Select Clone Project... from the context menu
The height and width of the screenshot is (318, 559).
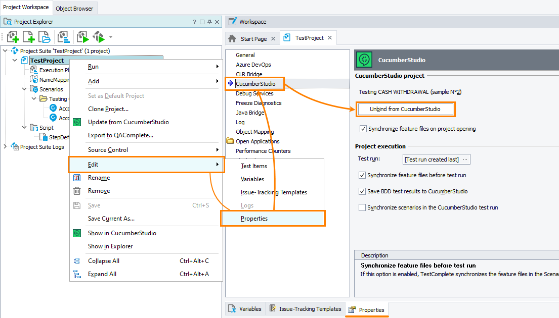[108, 109]
